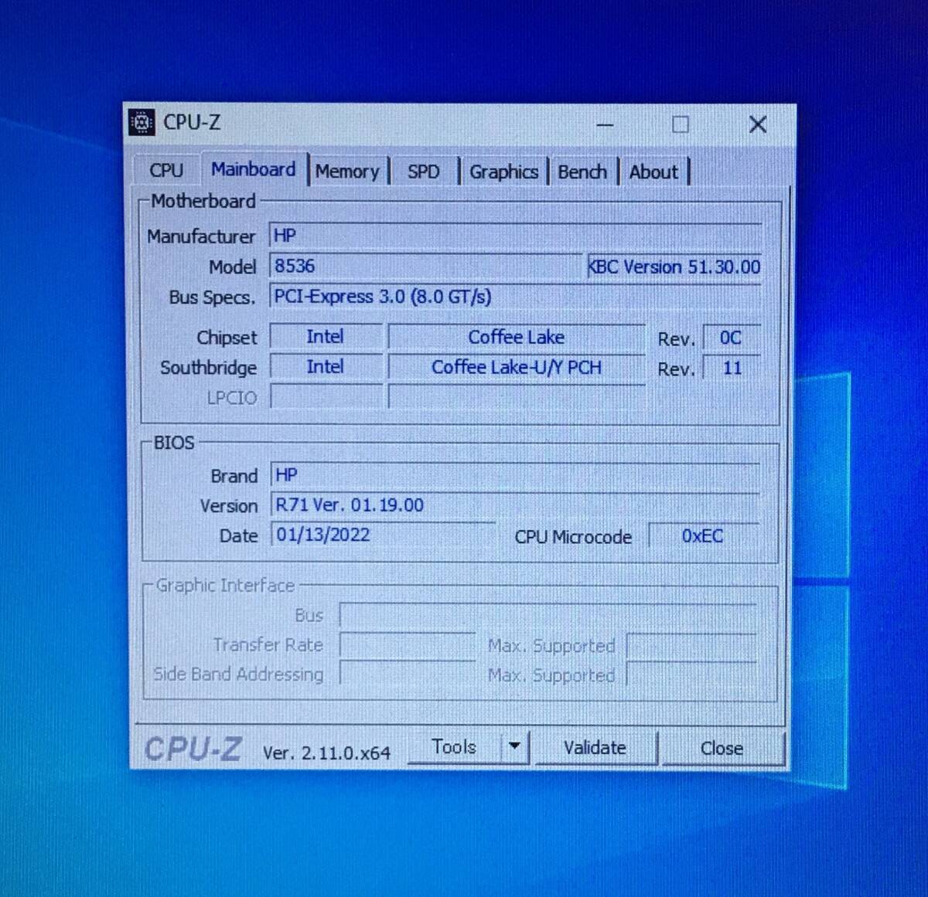Click the Graphic Interface Bus field
The image size is (928, 897).
[548, 615]
